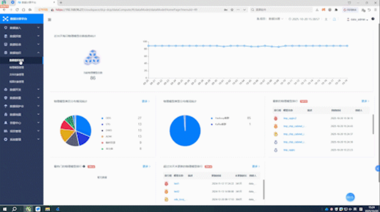Viewport: 380px width, 212px height.
Task: Open the test1 model link
Action: tap(177, 184)
